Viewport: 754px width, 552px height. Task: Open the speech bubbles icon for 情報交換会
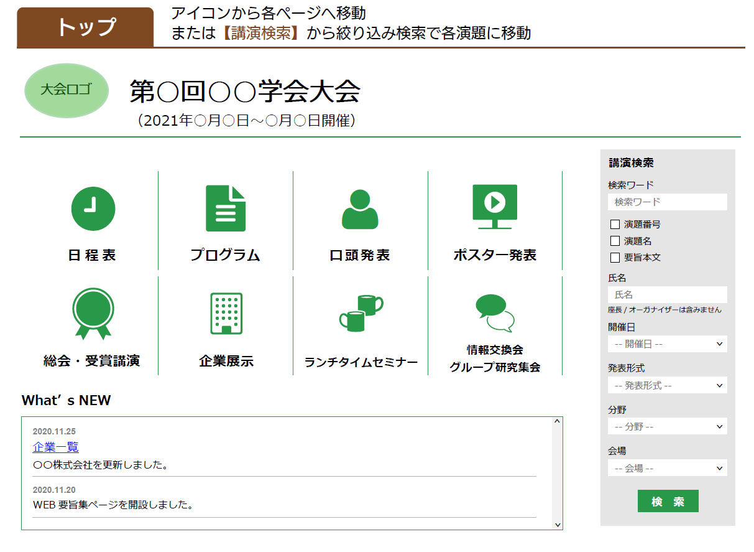click(495, 313)
